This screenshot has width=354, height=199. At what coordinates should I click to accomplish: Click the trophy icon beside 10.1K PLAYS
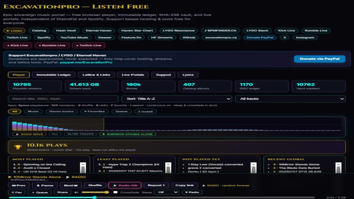[x=18, y=147]
